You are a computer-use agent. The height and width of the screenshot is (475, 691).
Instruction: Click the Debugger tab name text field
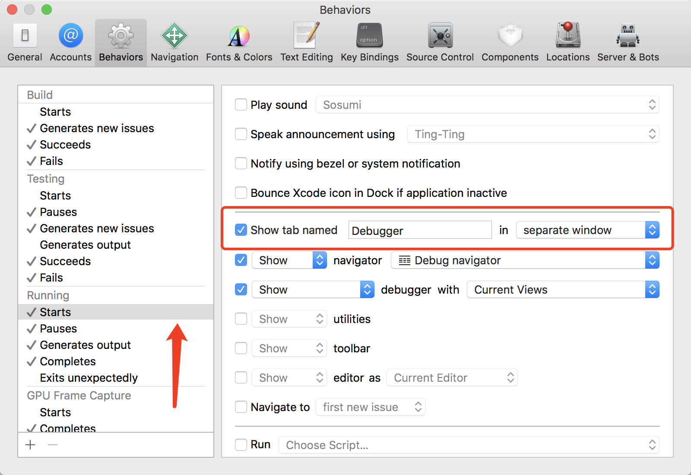click(420, 230)
